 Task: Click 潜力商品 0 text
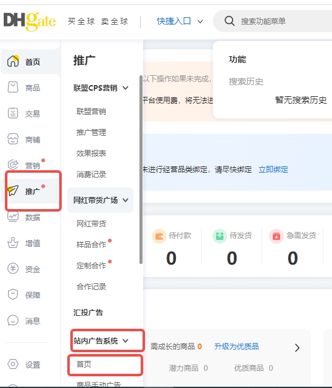188,368
